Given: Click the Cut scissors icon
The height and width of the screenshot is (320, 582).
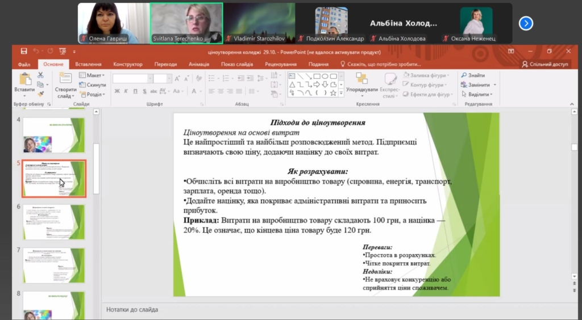Looking at the screenshot, I should tap(40, 75).
